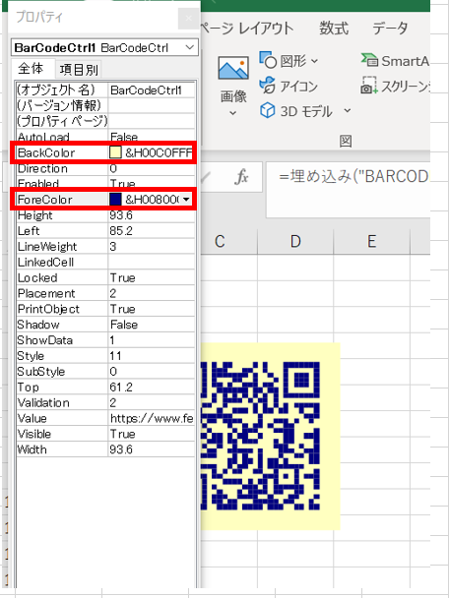Click the BackColor yellow color swatch
Screen dimensions: 449x598
pyautogui.click(x=115, y=152)
